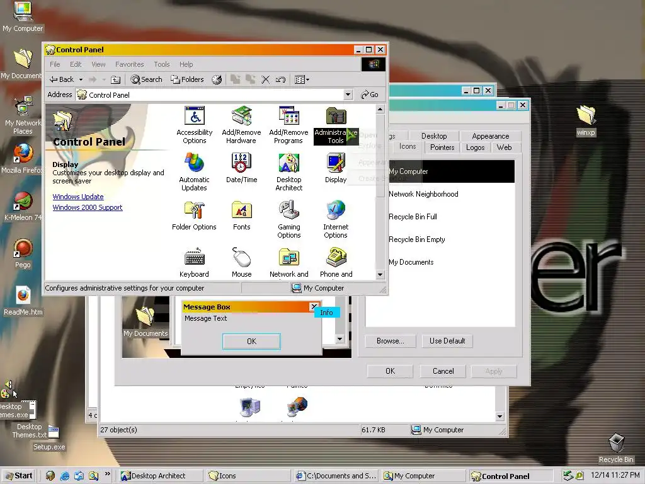The width and height of the screenshot is (645, 484).
Task: Open Date/Time icon
Action: [x=241, y=168]
